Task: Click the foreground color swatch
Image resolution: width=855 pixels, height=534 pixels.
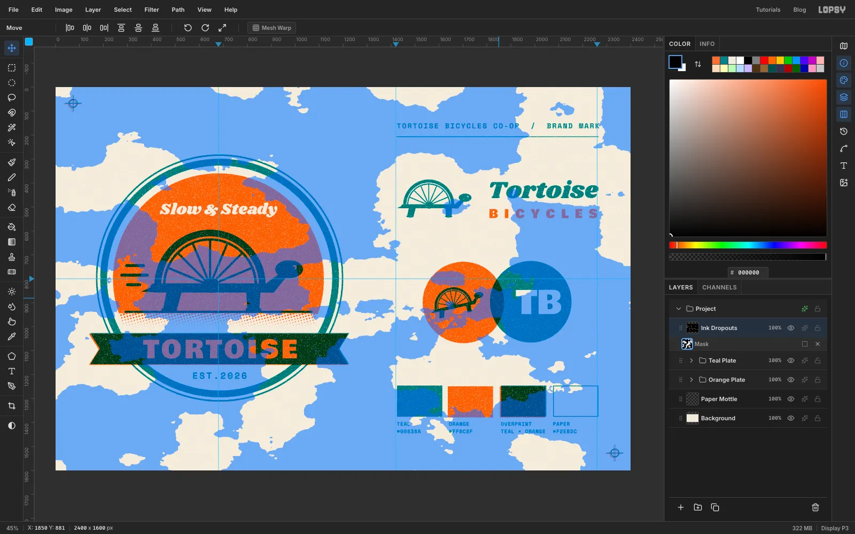Action: click(675, 62)
